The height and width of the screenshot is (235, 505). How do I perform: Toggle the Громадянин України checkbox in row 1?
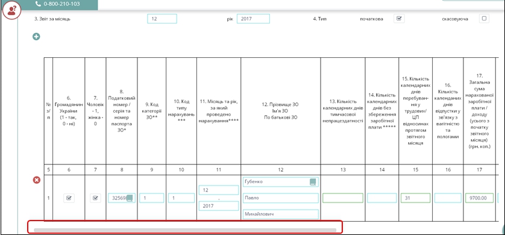(69, 198)
